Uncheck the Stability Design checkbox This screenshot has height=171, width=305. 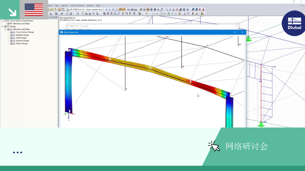(x=11, y=35)
